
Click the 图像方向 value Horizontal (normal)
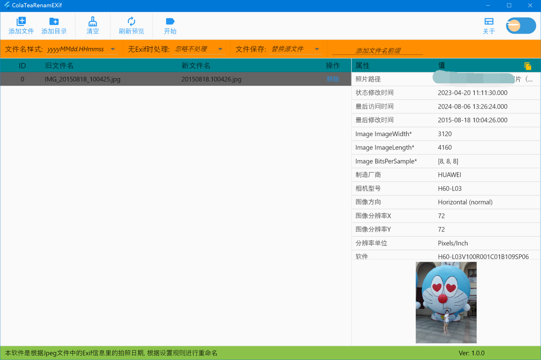click(465, 202)
